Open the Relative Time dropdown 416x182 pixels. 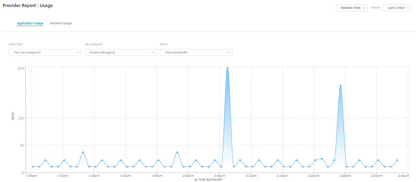(351, 8)
